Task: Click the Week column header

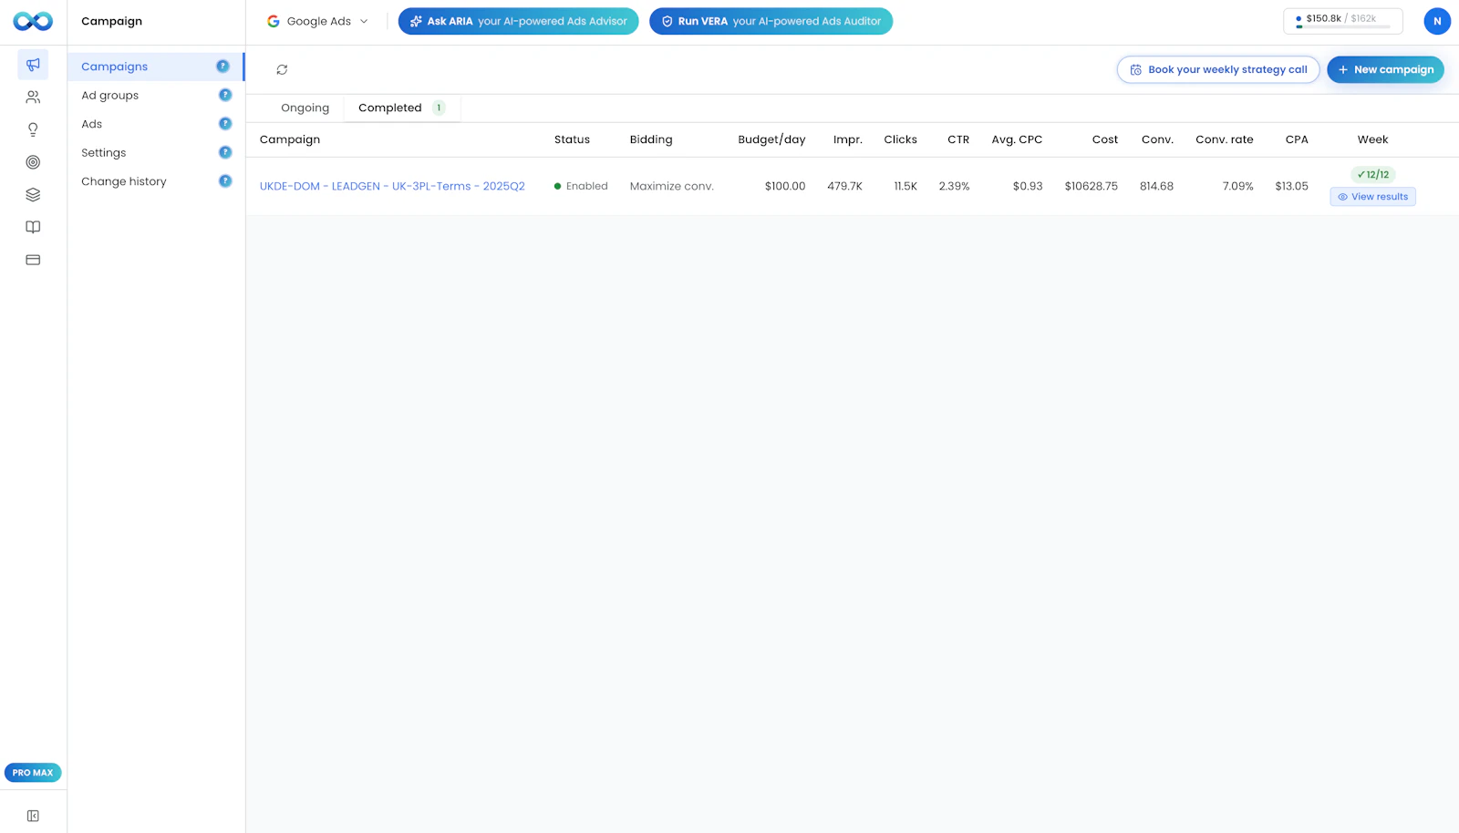Action: coord(1372,139)
